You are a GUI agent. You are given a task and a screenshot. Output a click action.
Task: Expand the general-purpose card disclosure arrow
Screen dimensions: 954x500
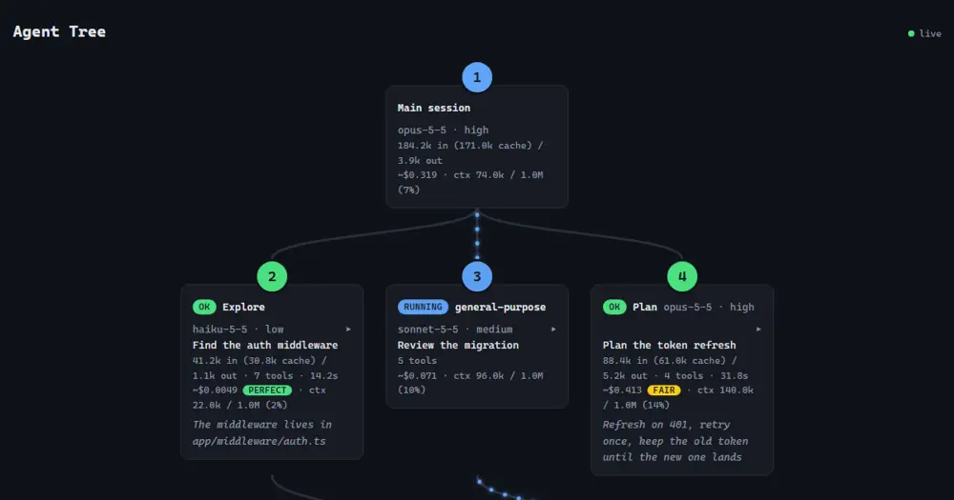(553, 330)
